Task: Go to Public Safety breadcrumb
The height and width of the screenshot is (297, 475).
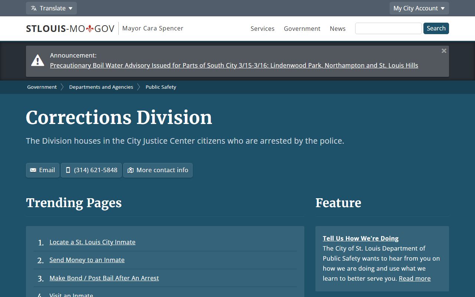Action: point(161,87)
